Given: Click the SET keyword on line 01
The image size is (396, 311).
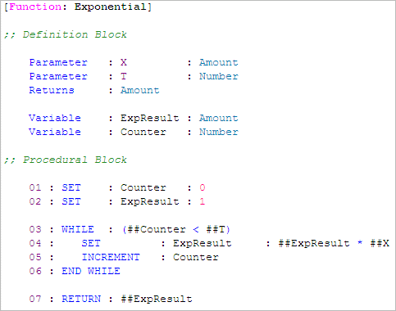Looking at the screenshot, I should 71,187.
